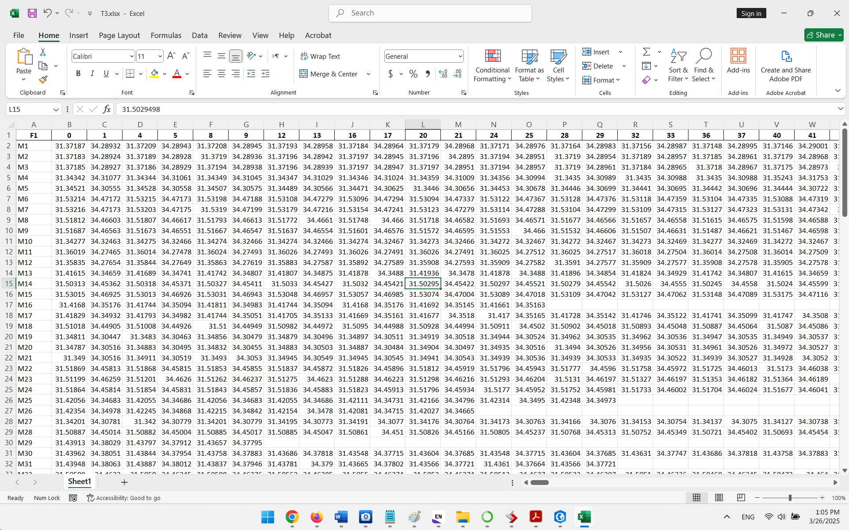Toggle underline on selected cell

coord(105,73)
